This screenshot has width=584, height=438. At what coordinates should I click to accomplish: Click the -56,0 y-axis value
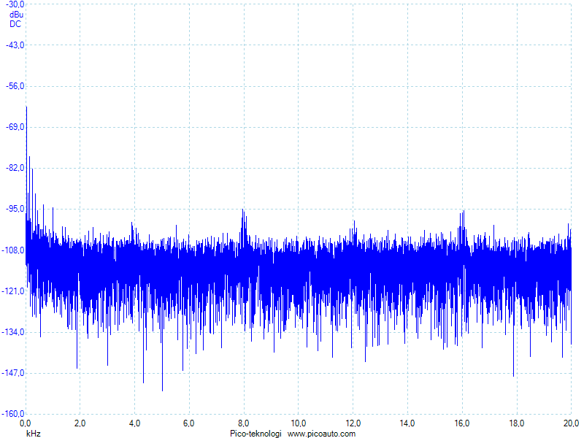15,86
